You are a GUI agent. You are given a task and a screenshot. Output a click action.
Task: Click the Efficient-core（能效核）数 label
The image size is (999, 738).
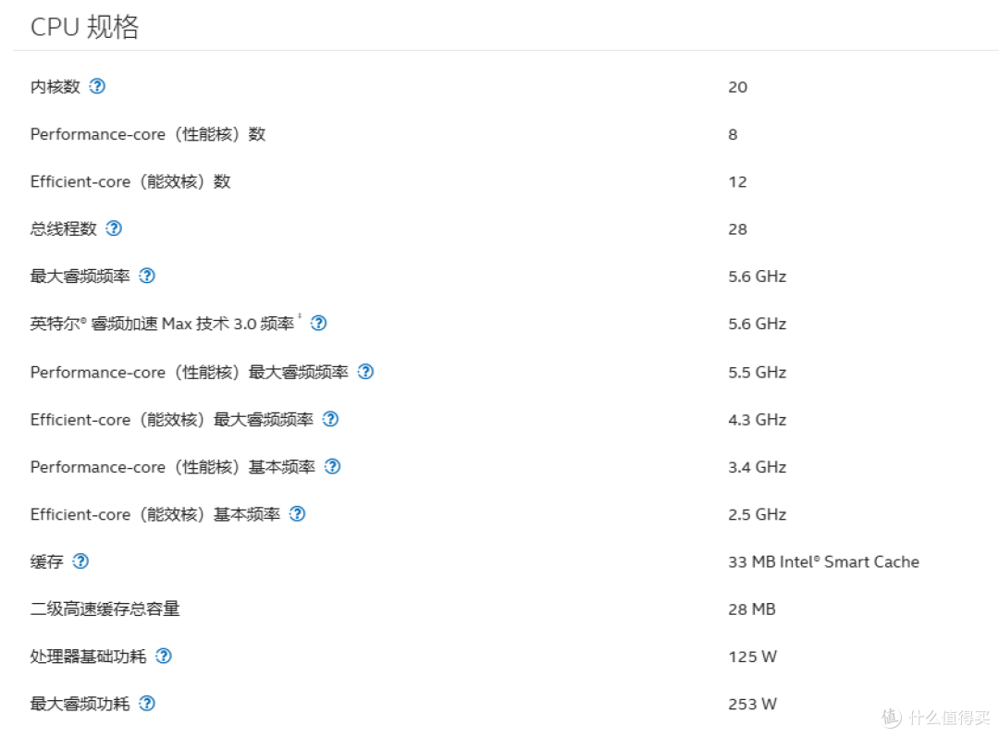(129, 181)
